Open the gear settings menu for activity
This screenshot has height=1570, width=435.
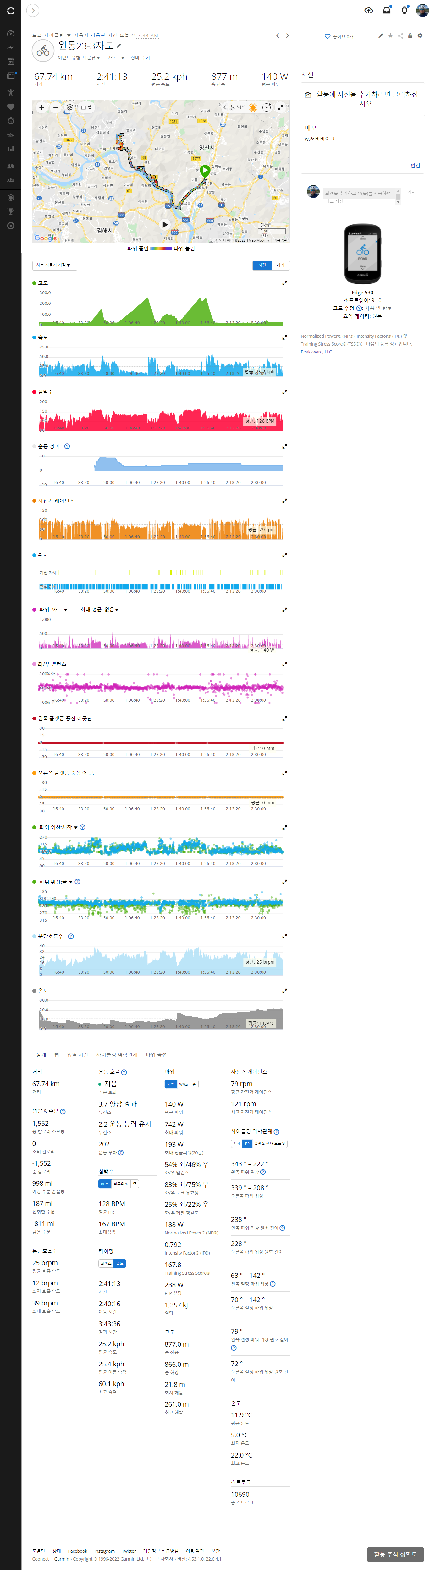pyautogui.click(x=420, y=36)
